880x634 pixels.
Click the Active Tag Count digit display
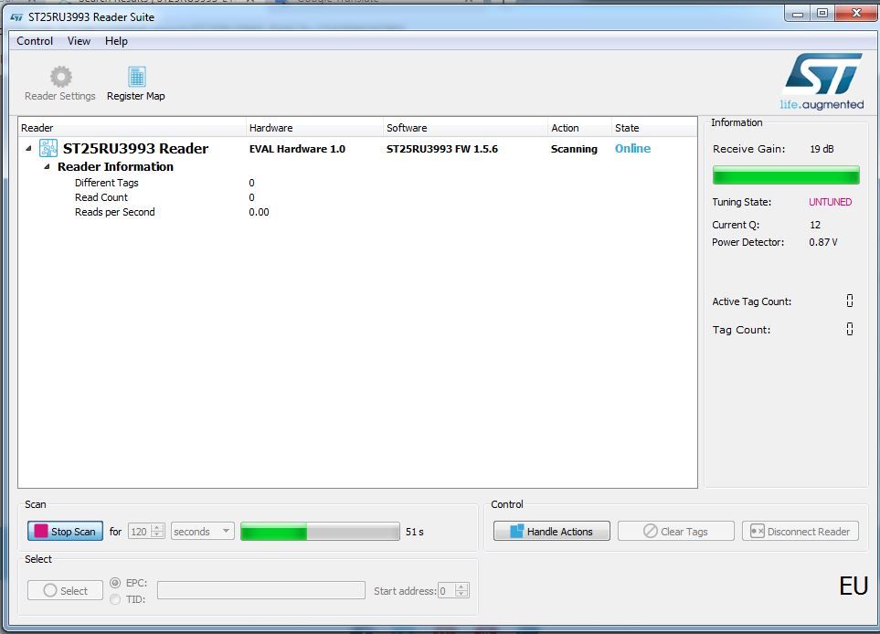pos(850,301)
